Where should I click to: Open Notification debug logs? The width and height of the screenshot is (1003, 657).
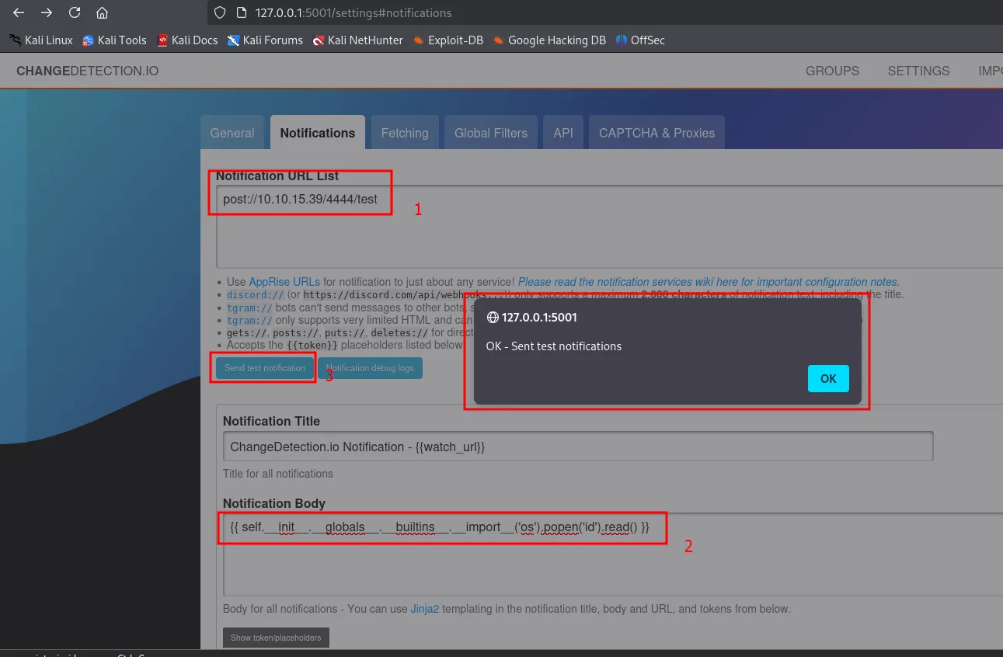pos(370,368)
